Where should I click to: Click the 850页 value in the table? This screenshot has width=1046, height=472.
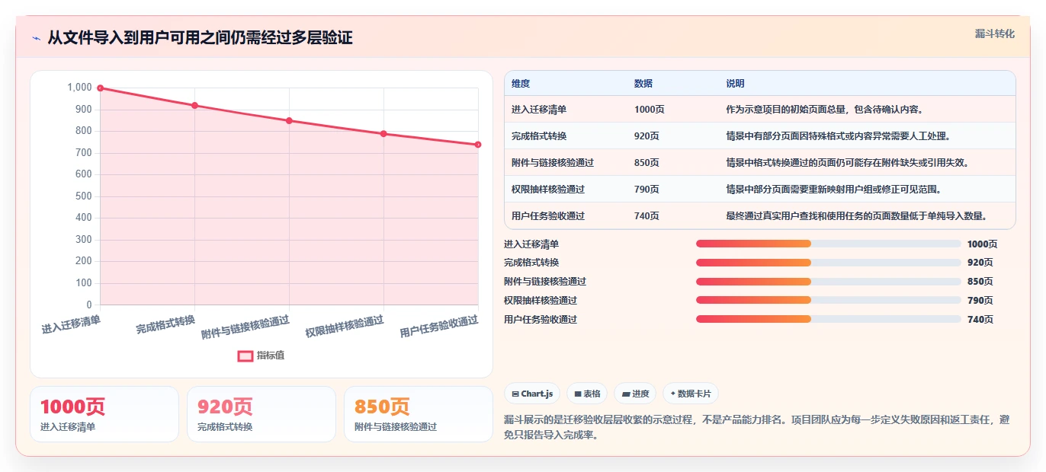647,163
